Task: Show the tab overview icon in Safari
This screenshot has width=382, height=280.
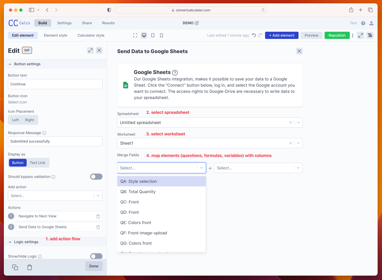Action: (x=370, y=10)
